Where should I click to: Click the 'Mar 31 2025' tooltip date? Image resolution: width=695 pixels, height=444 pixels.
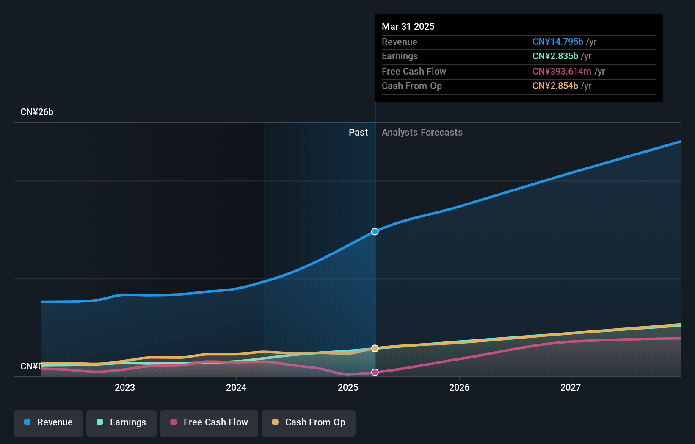point(408,26)
